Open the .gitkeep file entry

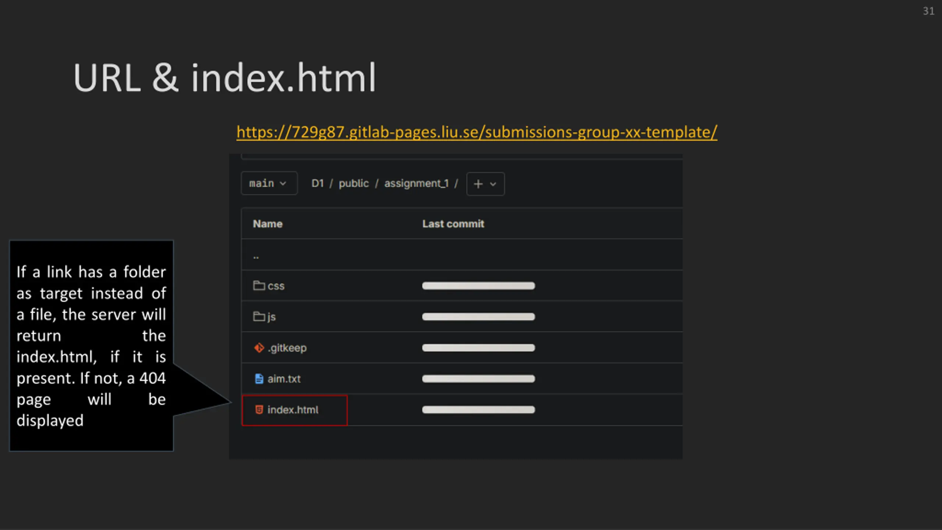[287, 348]
